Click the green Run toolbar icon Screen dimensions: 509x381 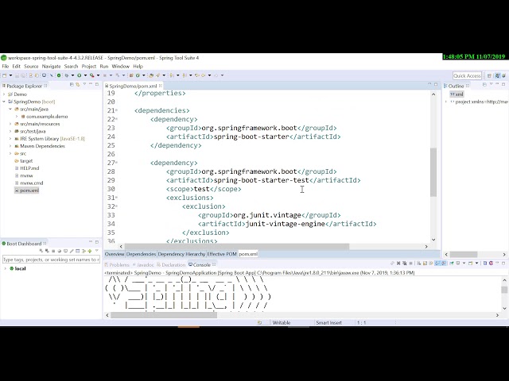click(80, 75)
